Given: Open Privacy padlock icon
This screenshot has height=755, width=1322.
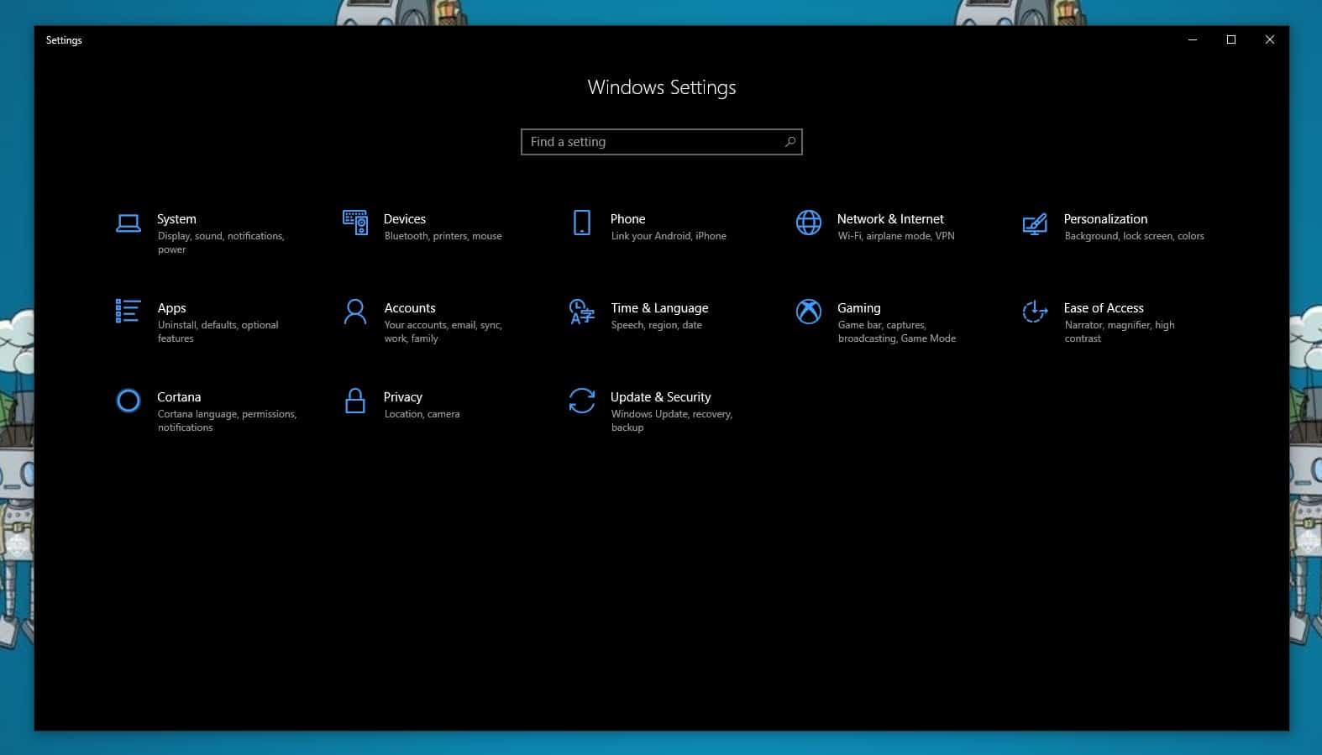Looking at the screenshot, I should tap(355, 401).
